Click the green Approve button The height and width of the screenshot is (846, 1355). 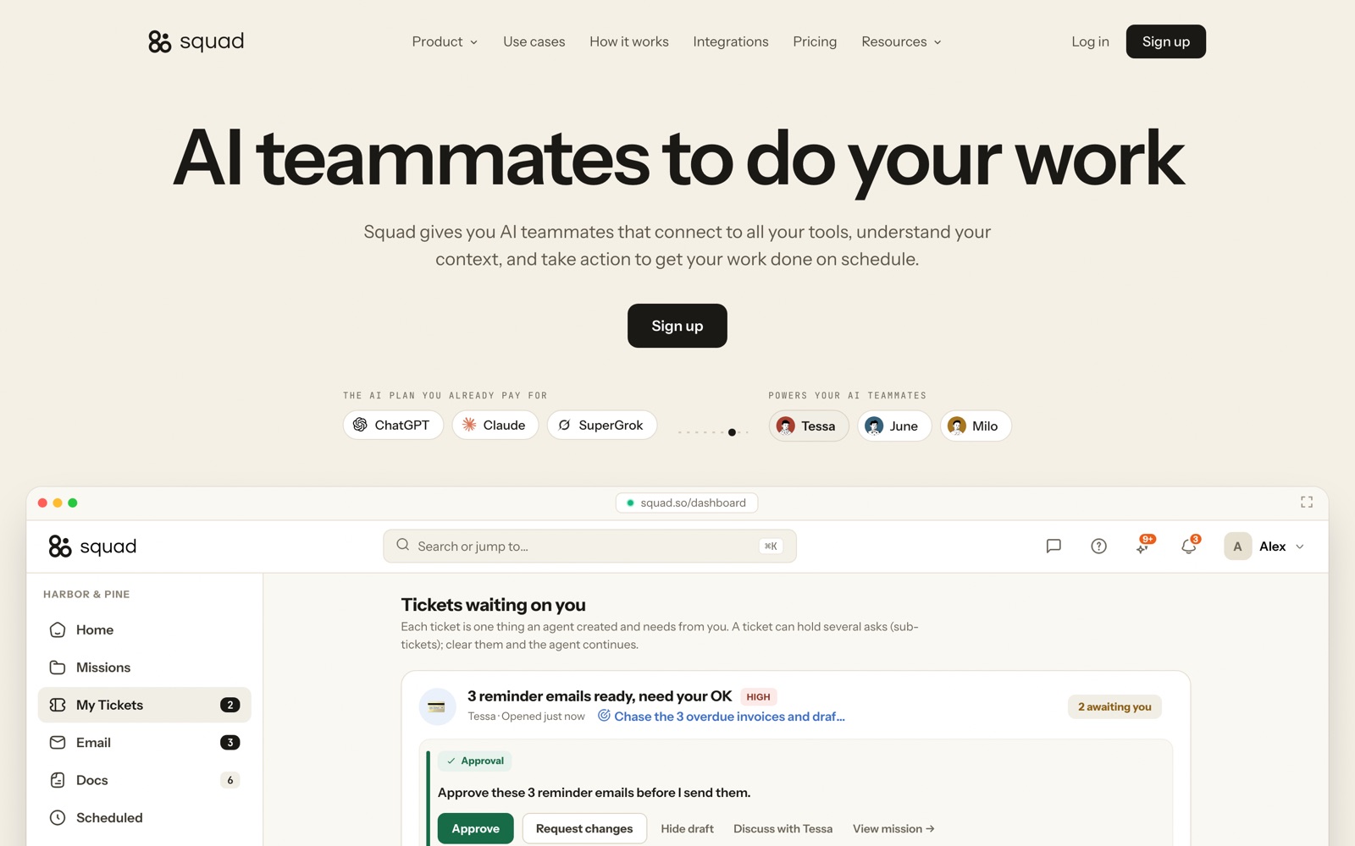[476, 829]
